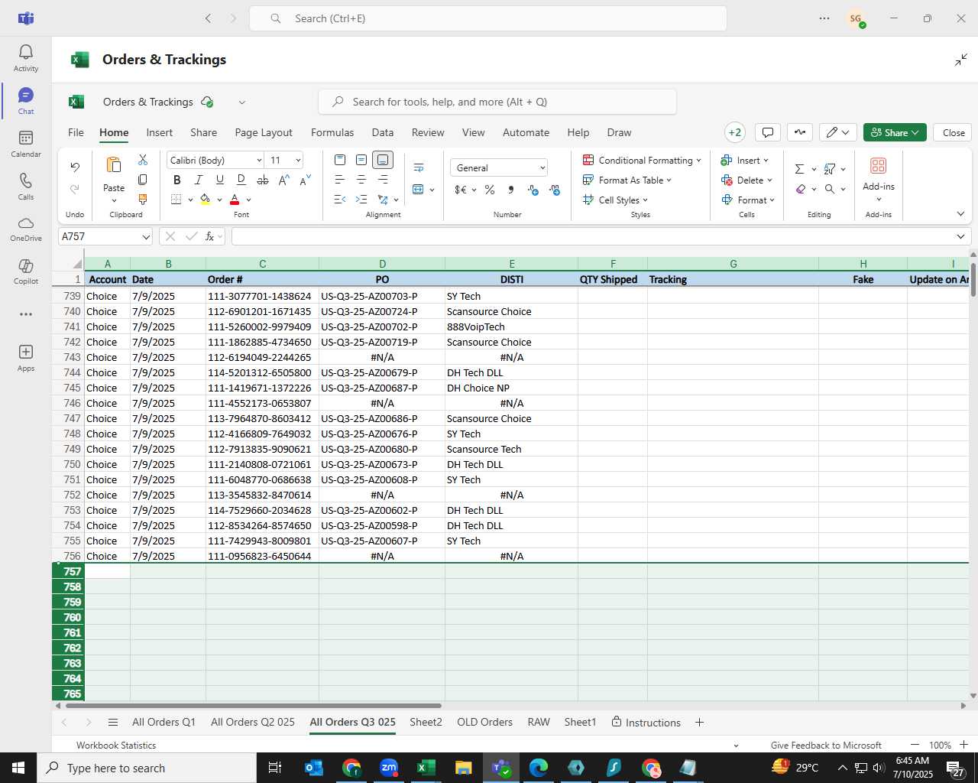Open the Calibri (Body) font dropdown
This screenshot has width=978, height=783.
tap(259, 160)
